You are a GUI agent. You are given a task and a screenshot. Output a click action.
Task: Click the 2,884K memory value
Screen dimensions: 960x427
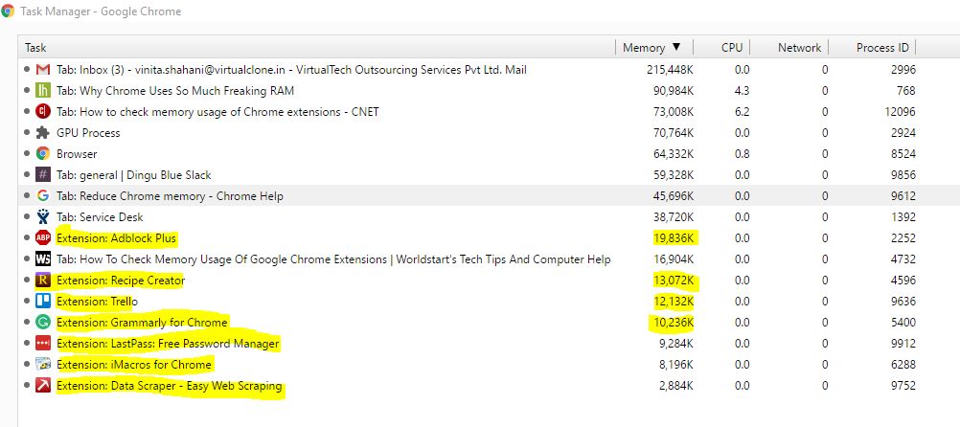(676, 386)
